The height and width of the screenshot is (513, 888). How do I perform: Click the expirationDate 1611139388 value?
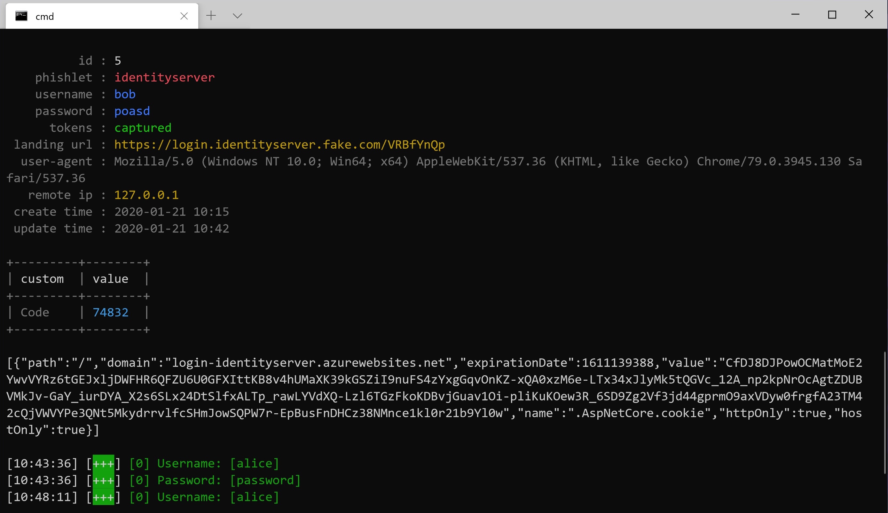coord(618,362)
